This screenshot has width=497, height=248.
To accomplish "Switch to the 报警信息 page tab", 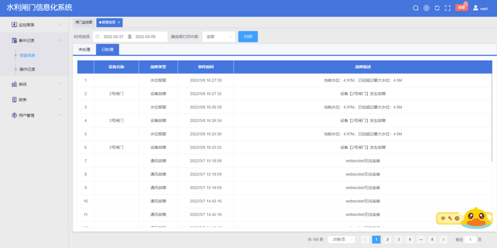I will (108, 22).
